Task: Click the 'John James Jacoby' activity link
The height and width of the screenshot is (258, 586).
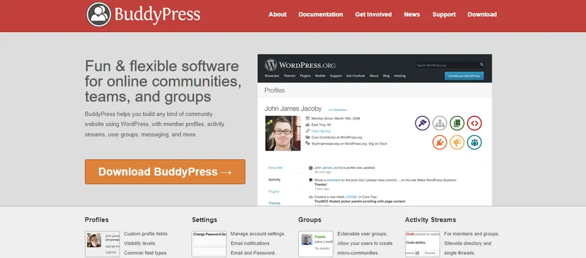Action: (329, 168)
